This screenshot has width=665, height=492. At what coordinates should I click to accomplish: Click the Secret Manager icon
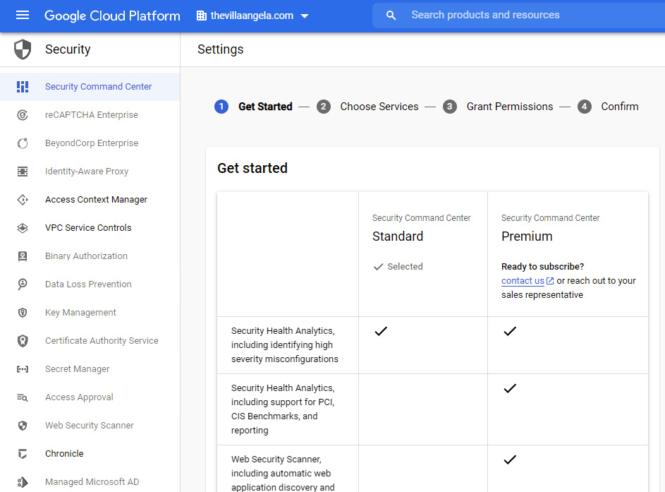click(x=23, y=369)
